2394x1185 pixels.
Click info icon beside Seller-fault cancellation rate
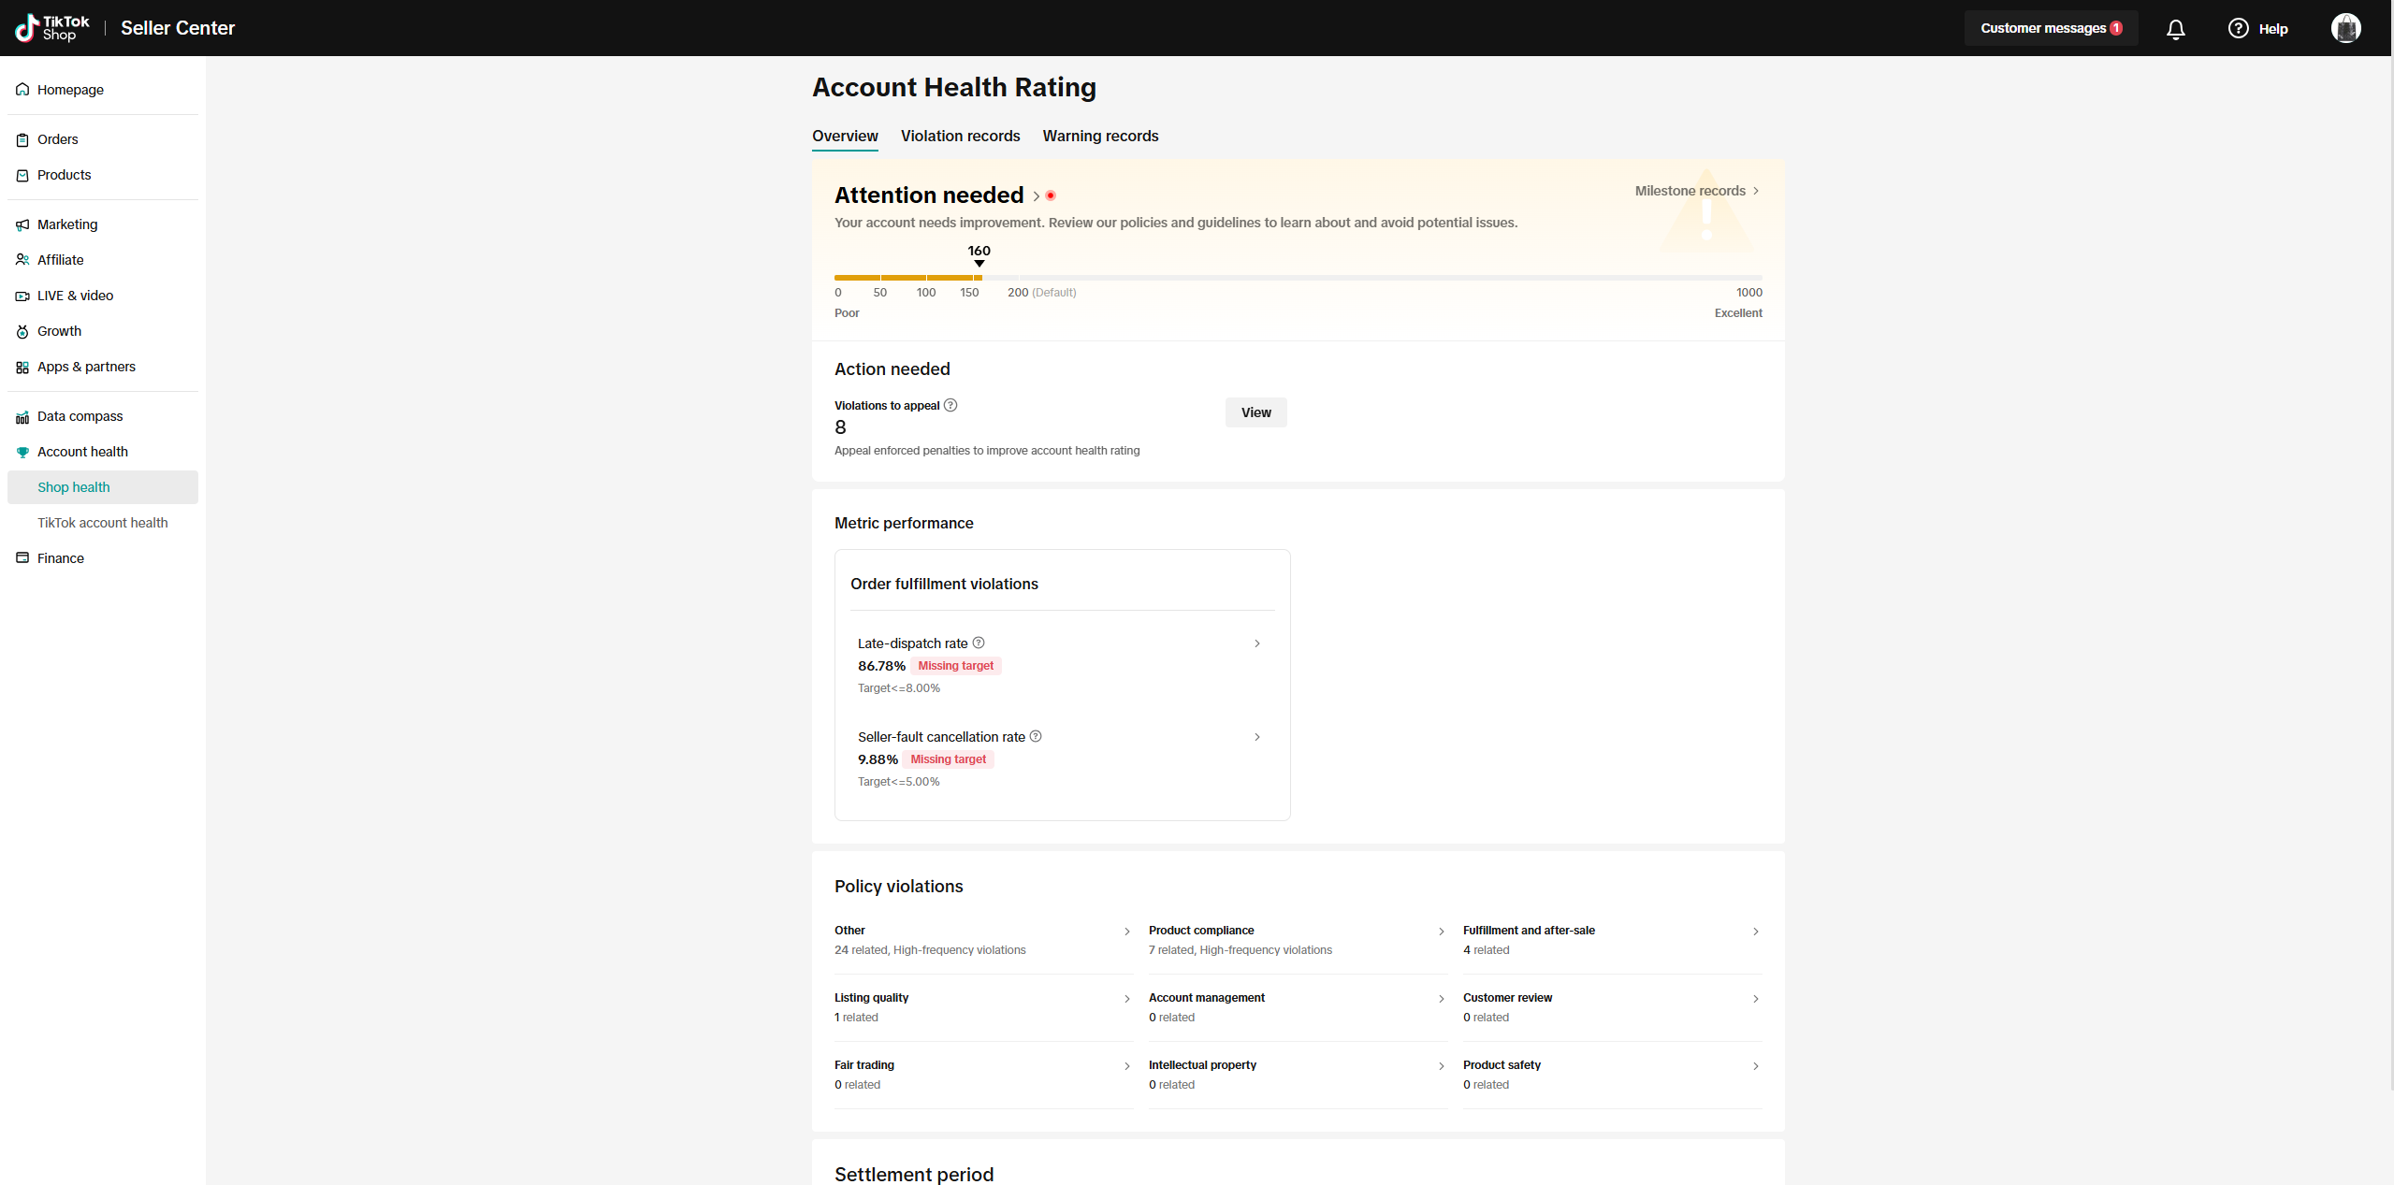coord(1036,736)
